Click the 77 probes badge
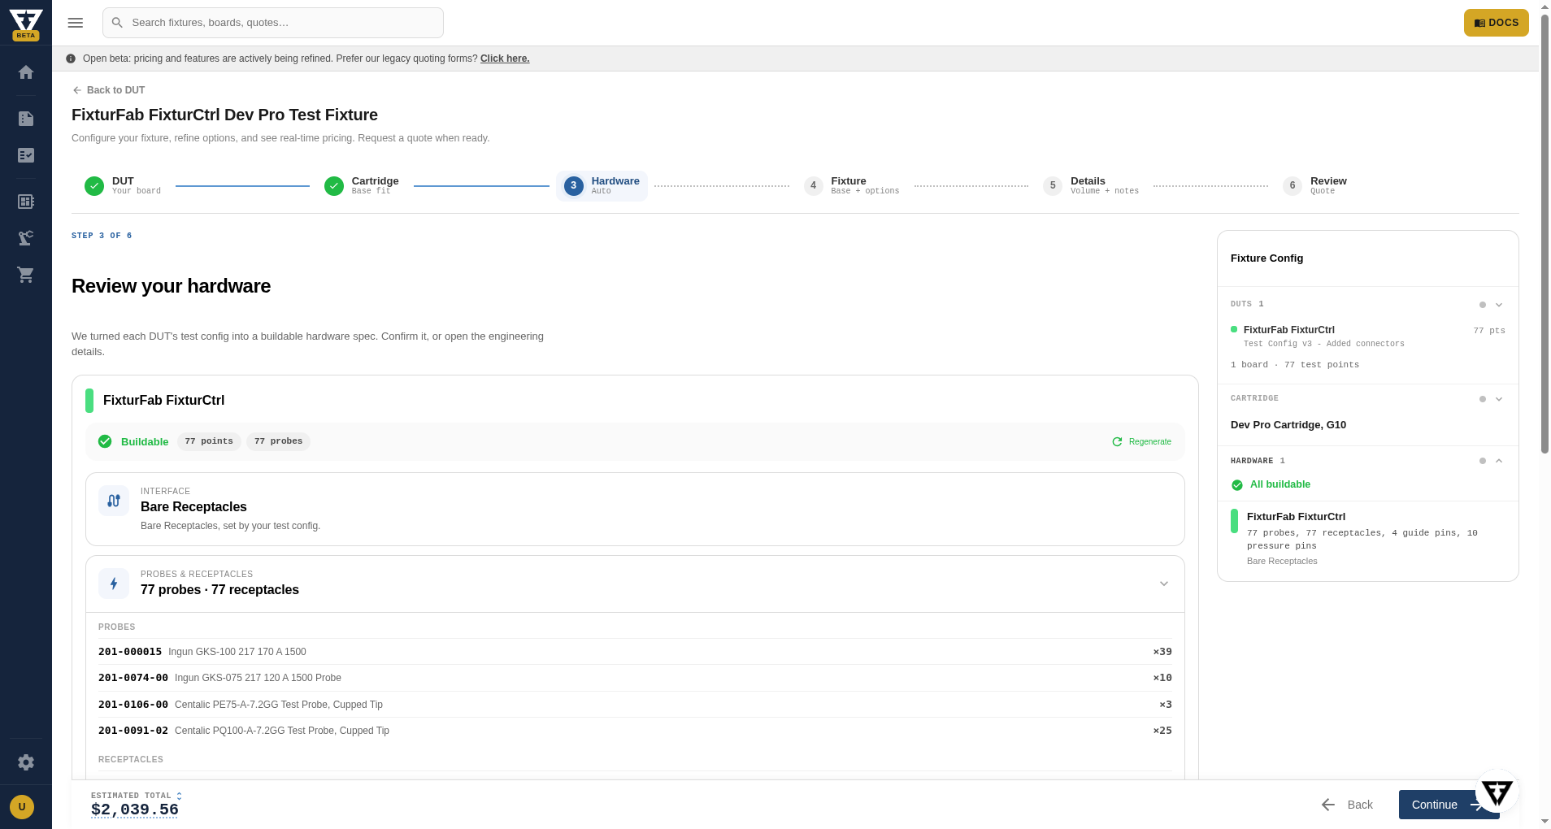Image resolution: width=1551 pixels, height=829 pixels. click(x=278, y=441)
